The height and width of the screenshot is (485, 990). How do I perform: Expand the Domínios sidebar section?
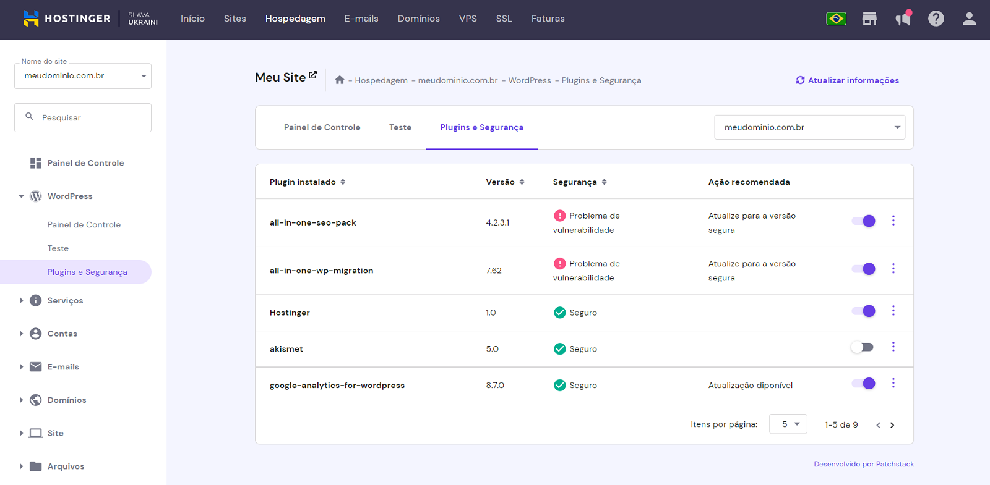coord(21,400)
